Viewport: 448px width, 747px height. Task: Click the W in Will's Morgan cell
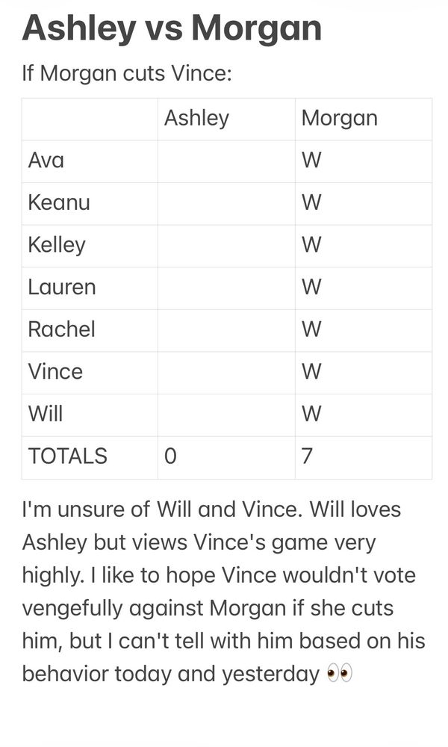click(x=312, y=414)
